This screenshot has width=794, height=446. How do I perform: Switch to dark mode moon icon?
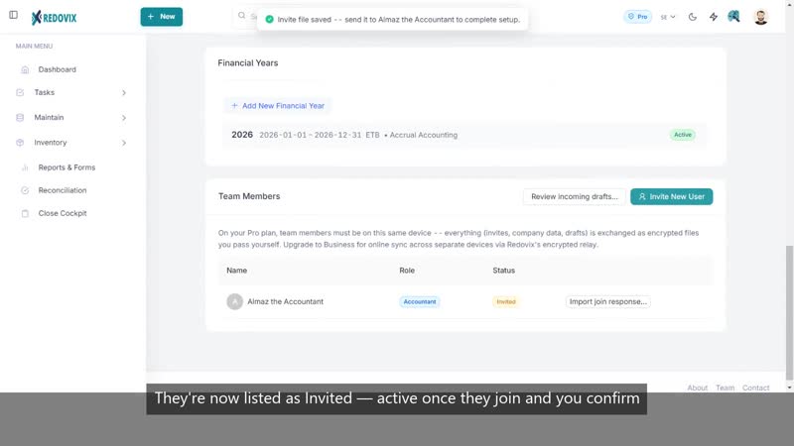tap(692, 17)
